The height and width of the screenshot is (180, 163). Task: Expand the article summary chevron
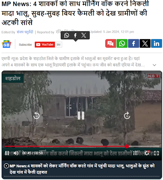pyautogui.click(x=155, y=65)
